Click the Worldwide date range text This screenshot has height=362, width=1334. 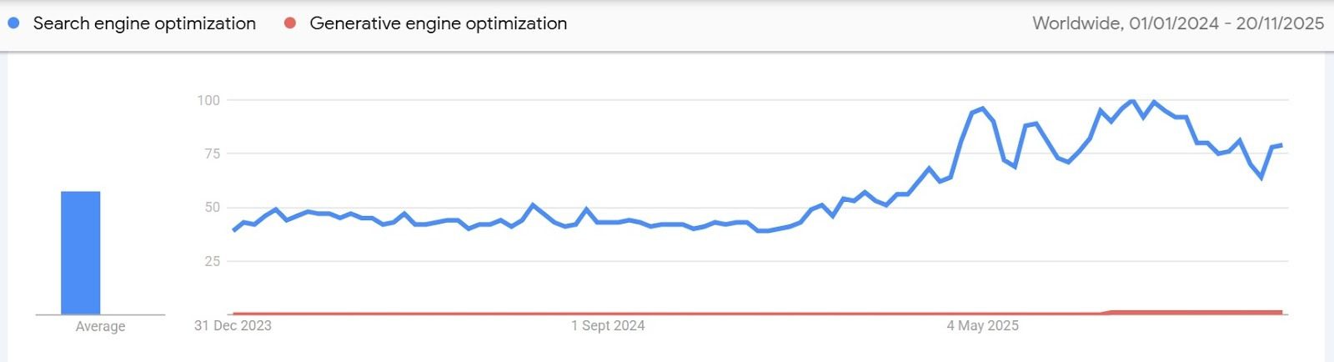[x=1177, y=23]
